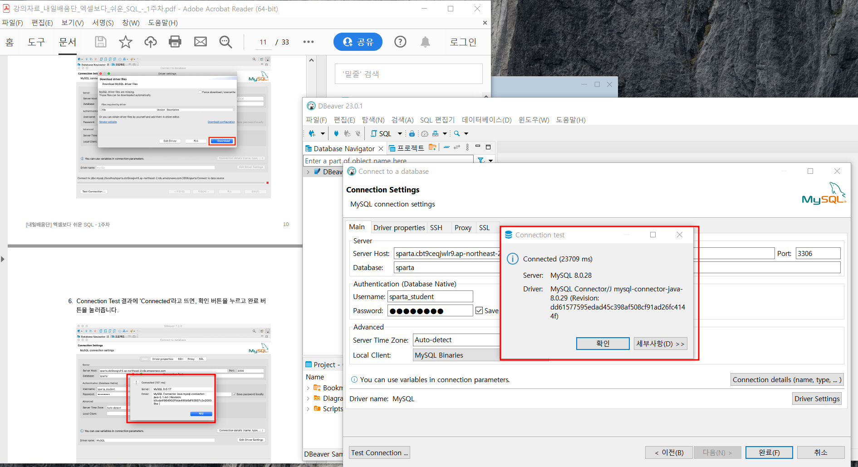Open Driver Settings button

tap(817, 398)
